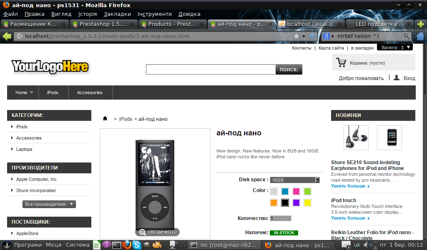Open AppleStore supplier link
Screen dimensions: 427x250
pos(27,233)
